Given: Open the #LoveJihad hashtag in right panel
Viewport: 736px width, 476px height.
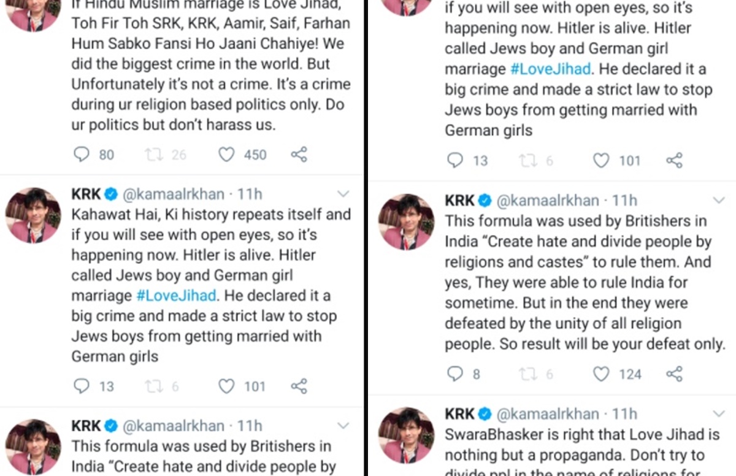Looking at the screenshot, I should (550, 69).
